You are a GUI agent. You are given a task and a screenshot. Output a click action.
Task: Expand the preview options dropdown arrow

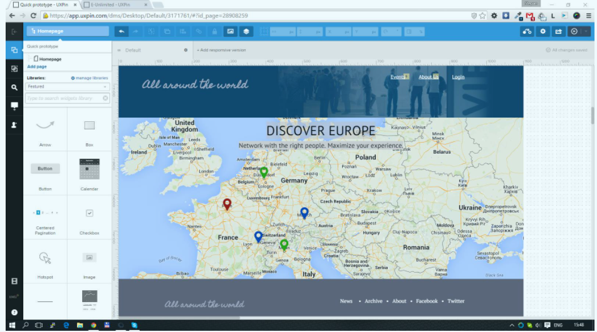[586, 31]
